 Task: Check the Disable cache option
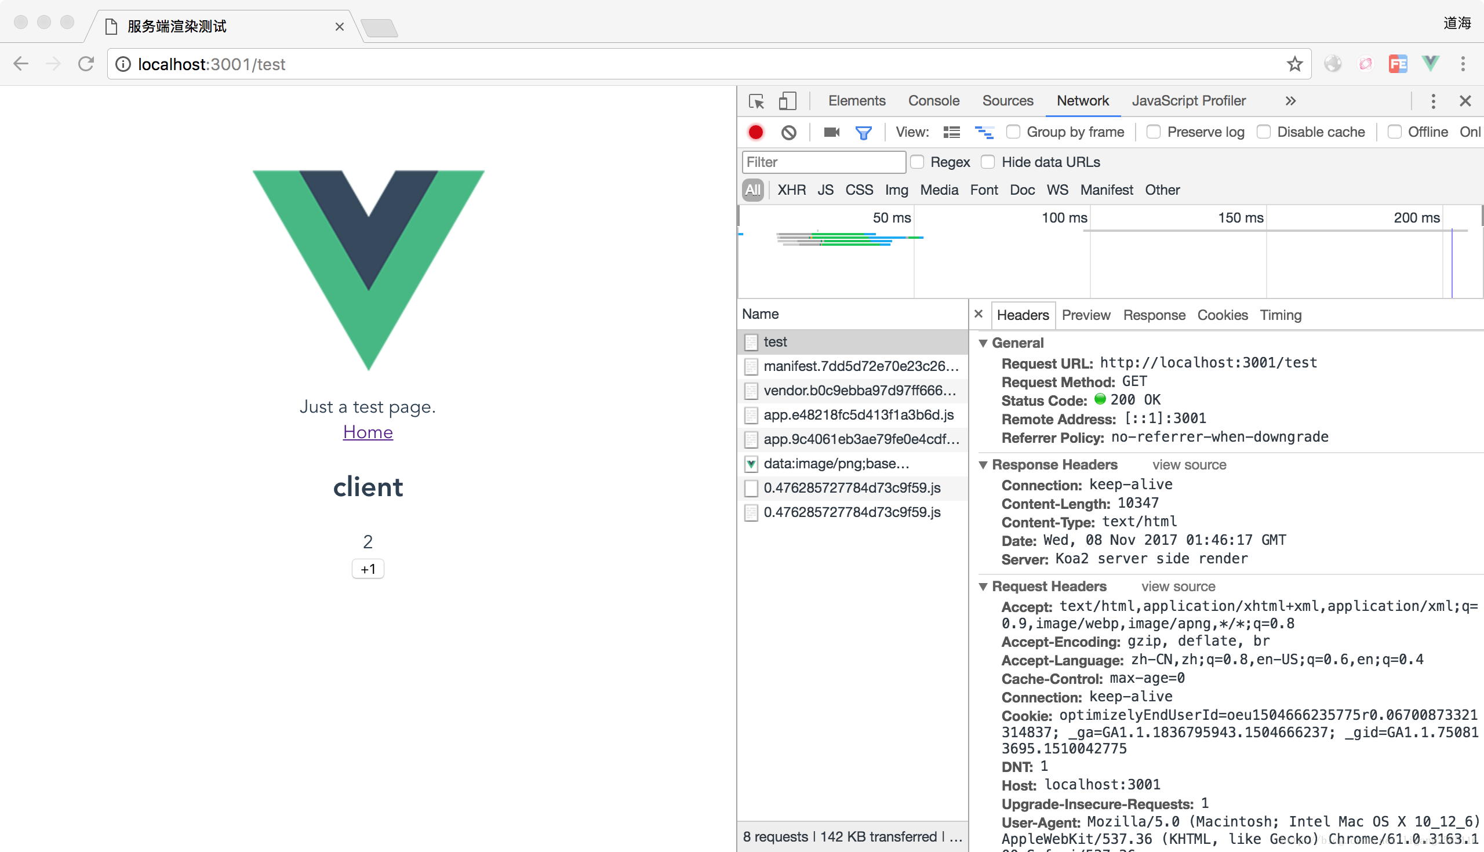1263,132
